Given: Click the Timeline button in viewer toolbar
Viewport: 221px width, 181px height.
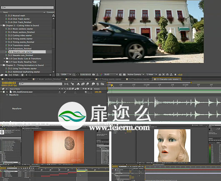Looking at the screenshot, I should [x=167, y=75].
